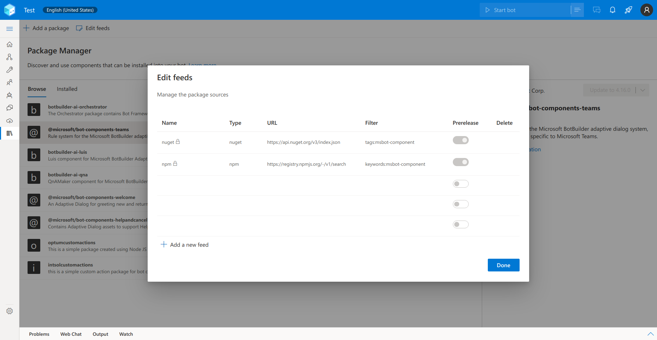Screen dimensions: 657x340
Task: Click Add a package
Action: point(46,28)
